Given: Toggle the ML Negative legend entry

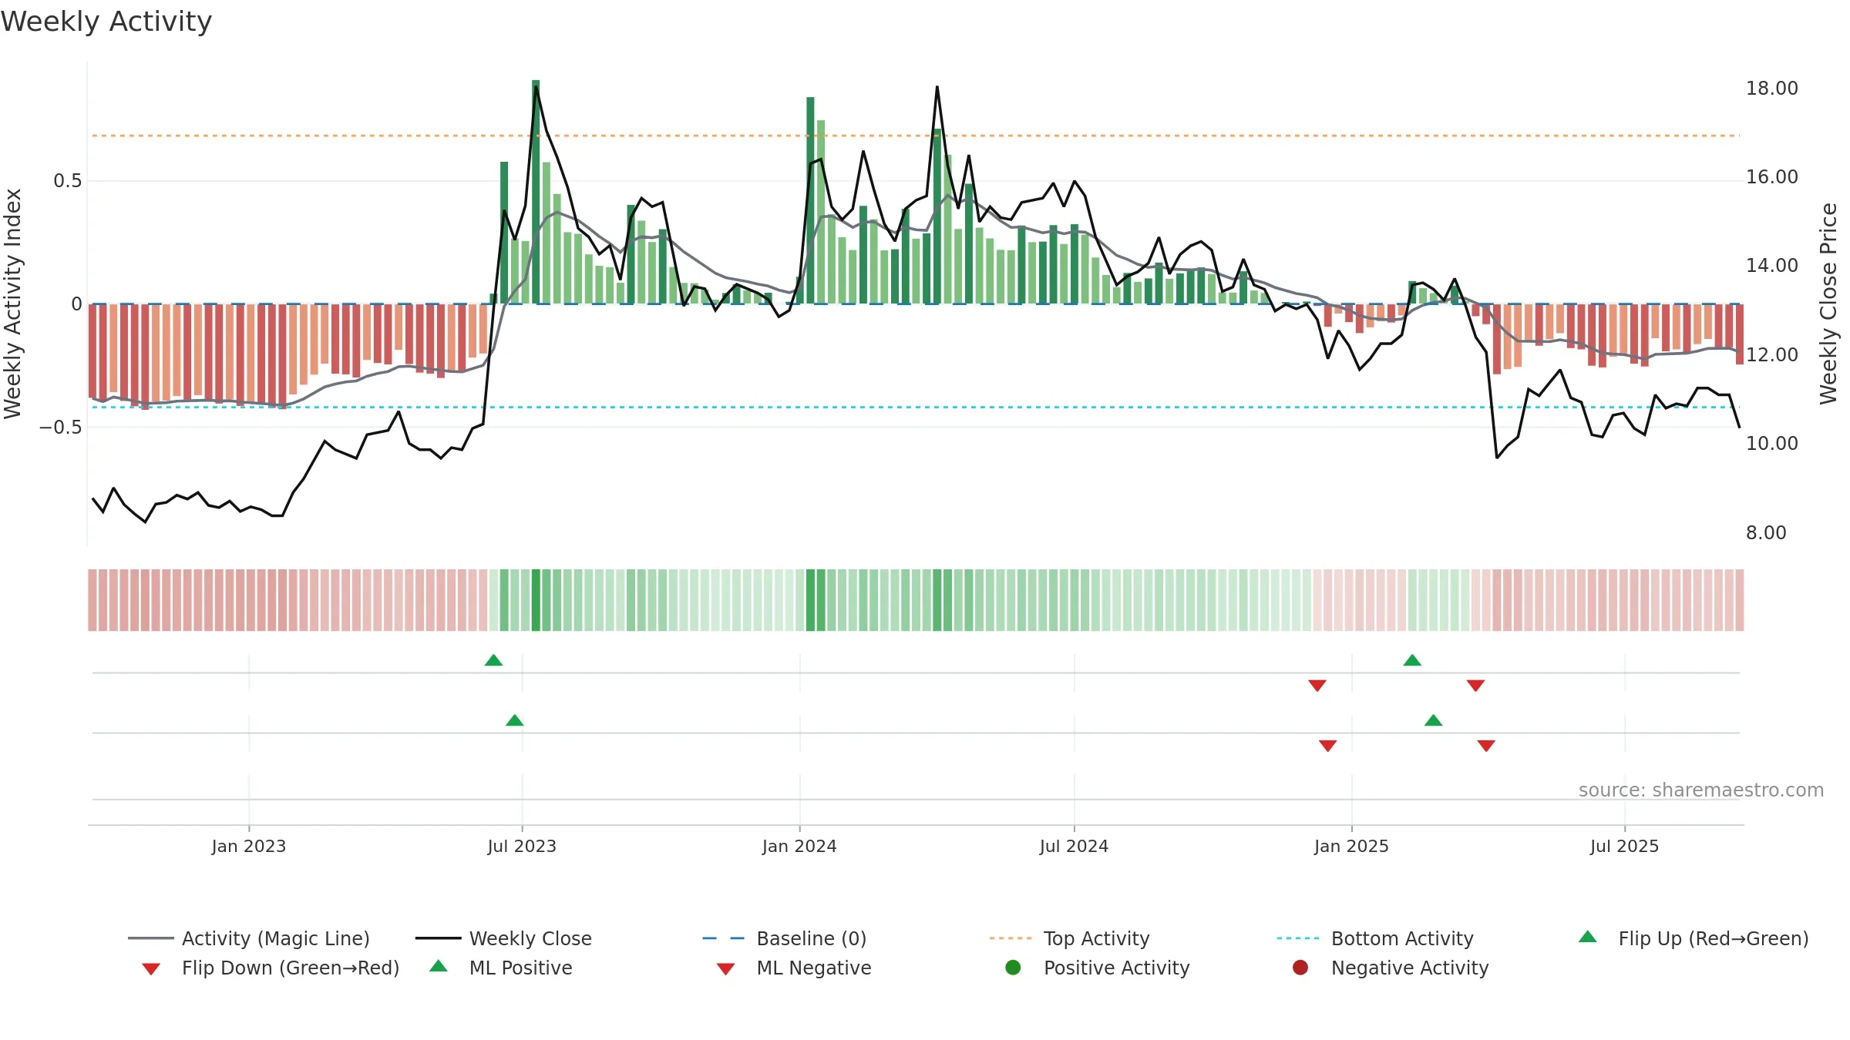Looking at the screenshot, I should coord(794,968).
